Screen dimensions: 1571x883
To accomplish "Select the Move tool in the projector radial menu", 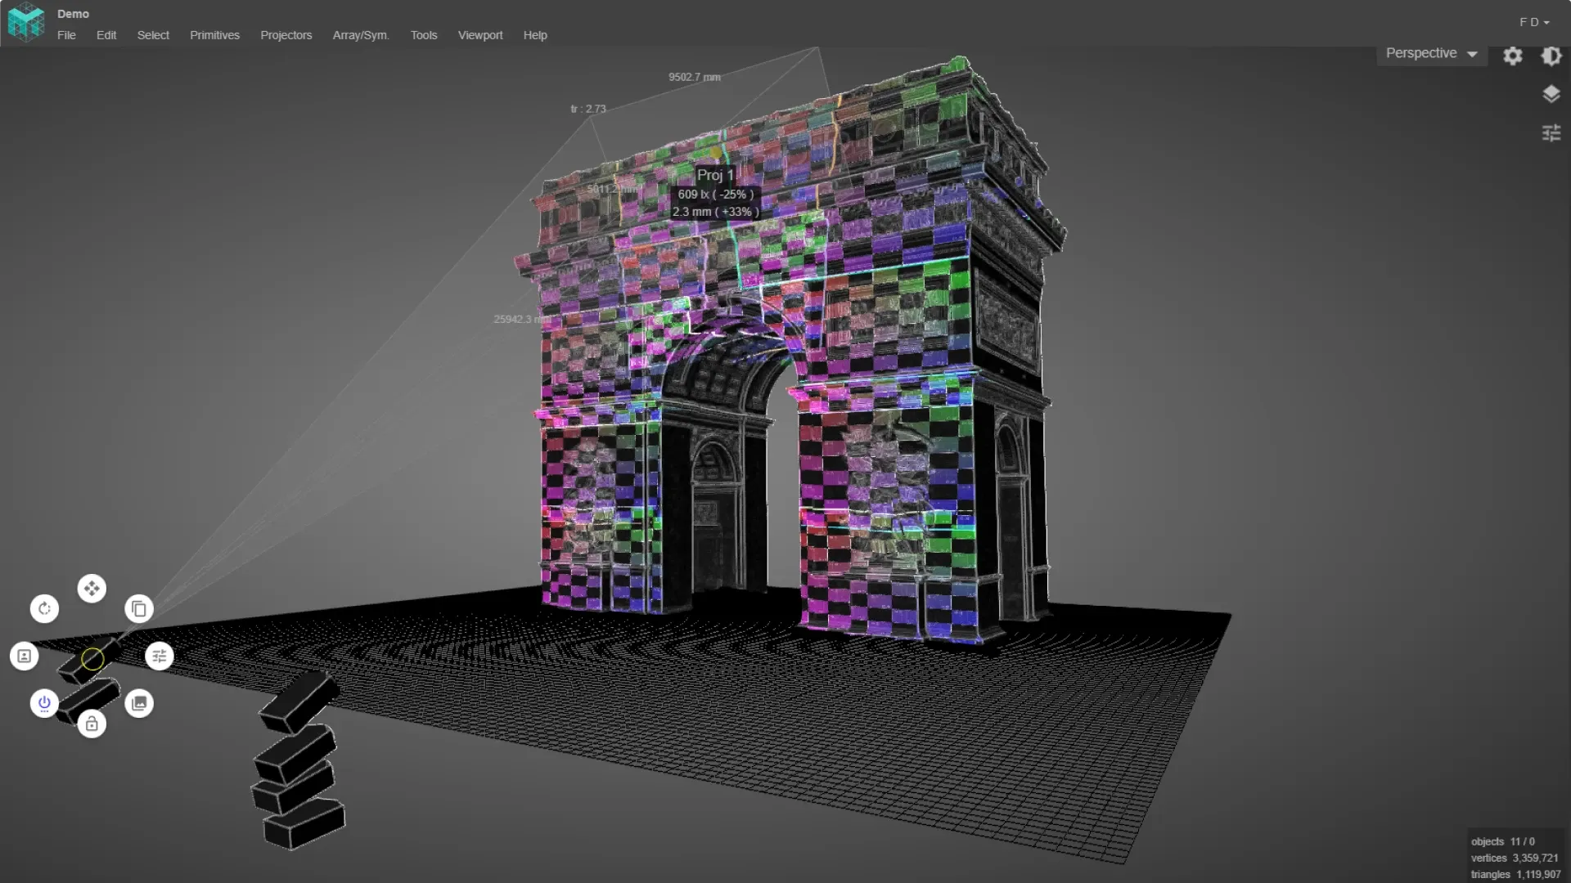I will [x=92, y=588].
